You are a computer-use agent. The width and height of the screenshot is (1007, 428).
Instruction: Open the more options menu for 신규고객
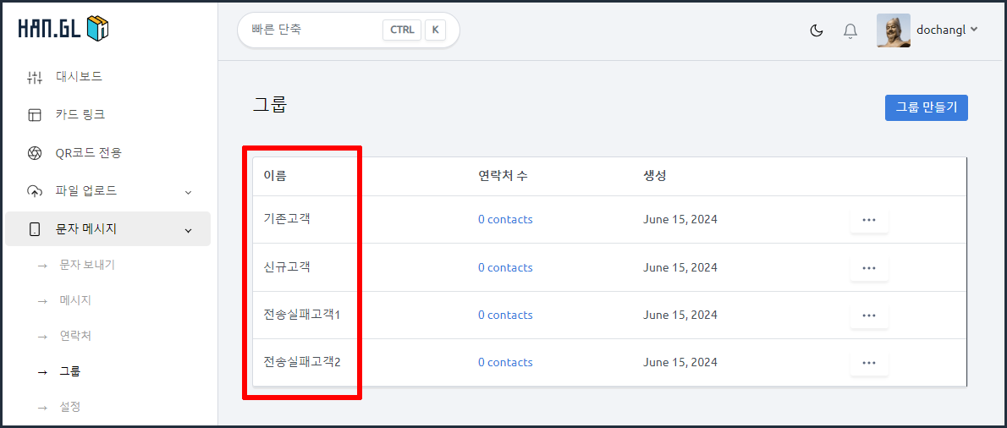pyautogui.click(x=869, y=267)
